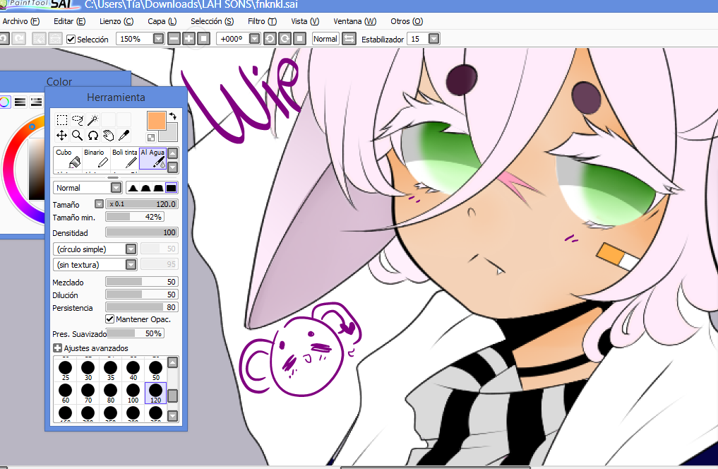Screen dimensions: 718x469
Task: Select the magic wand tool
Action: pyautogui.click(x=93, y=120)
